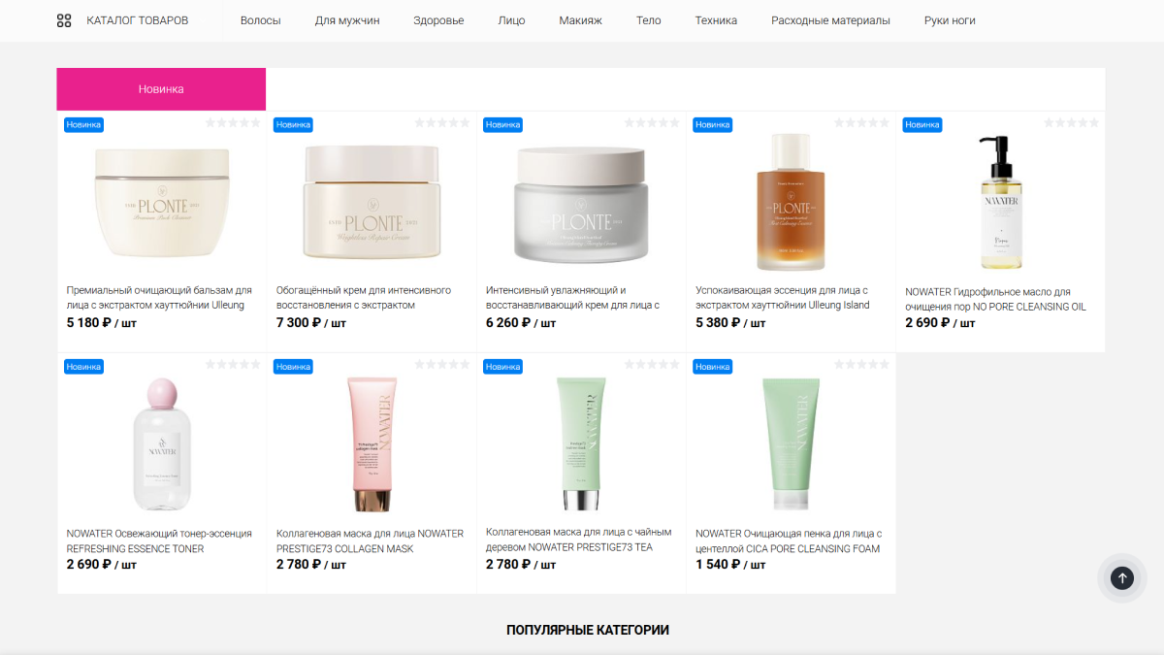Click the green tea tree collagen mask image

click(x=581, y=443)
